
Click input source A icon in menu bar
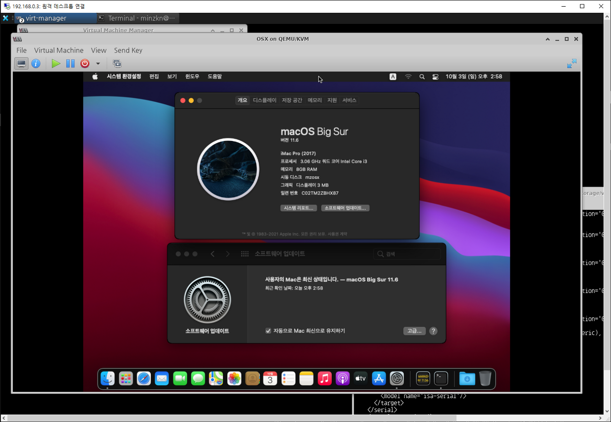(x=393, y=76)
